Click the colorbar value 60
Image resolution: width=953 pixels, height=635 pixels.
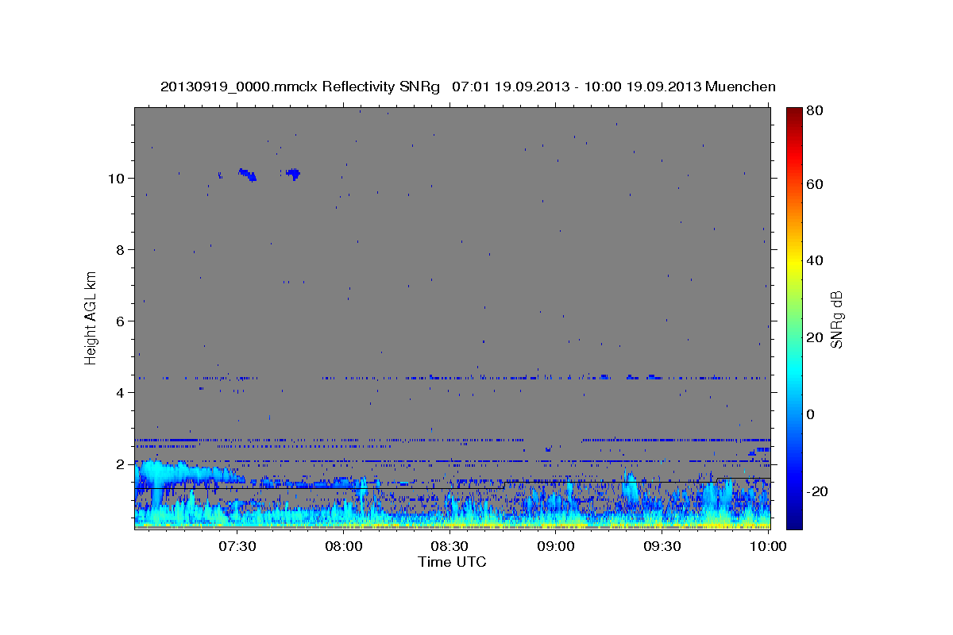[814, 184]
